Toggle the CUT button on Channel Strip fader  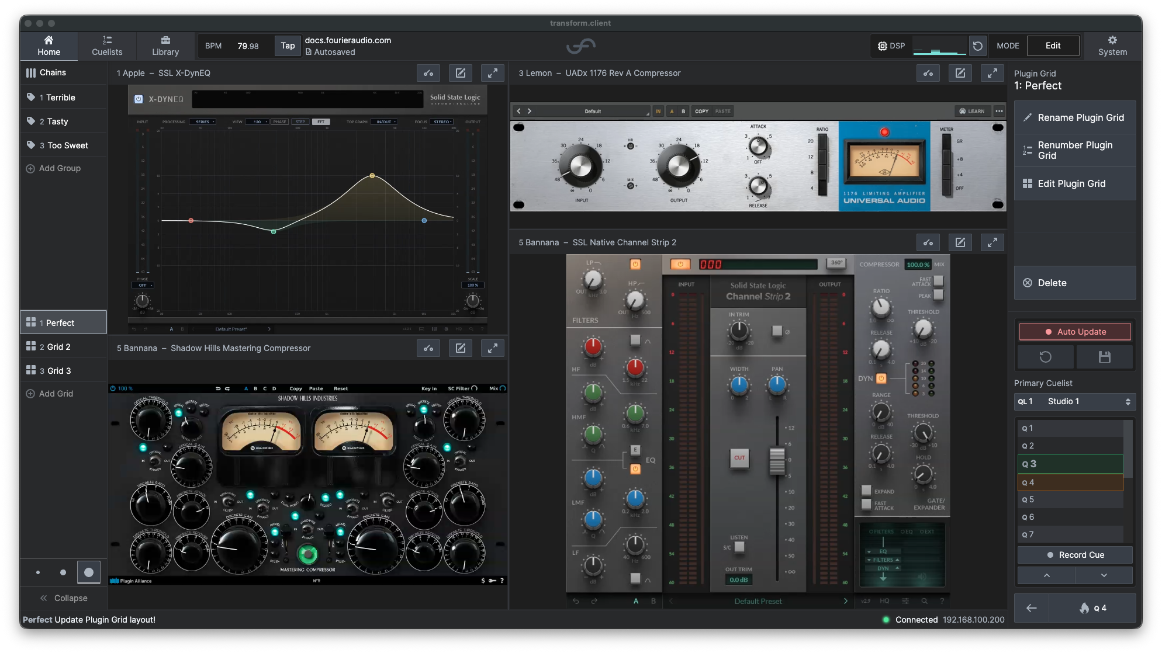739,458
